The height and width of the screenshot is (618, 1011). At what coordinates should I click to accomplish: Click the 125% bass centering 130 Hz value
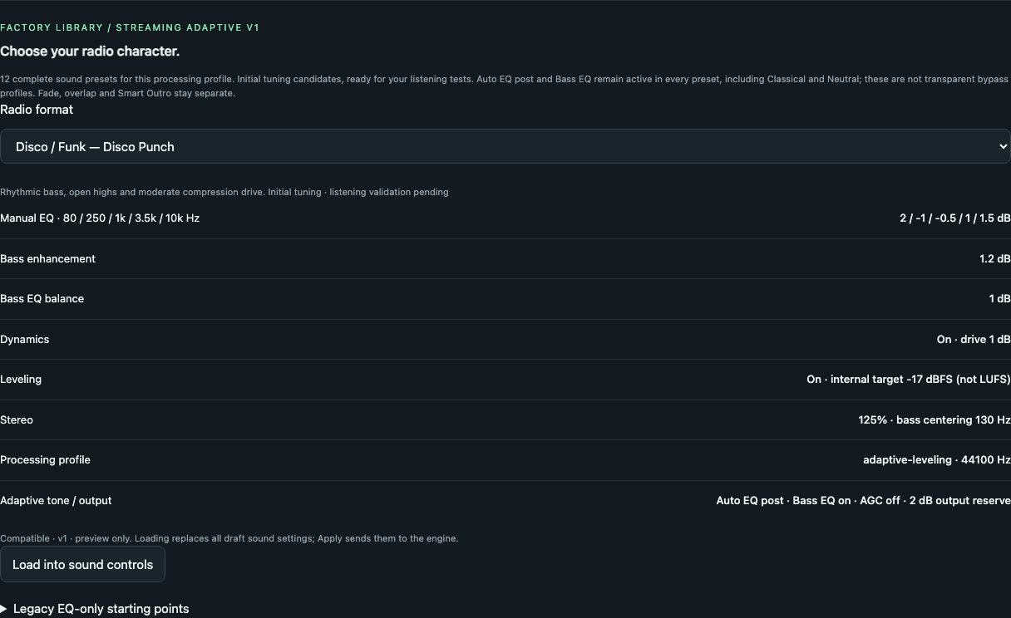coord(935,420)
